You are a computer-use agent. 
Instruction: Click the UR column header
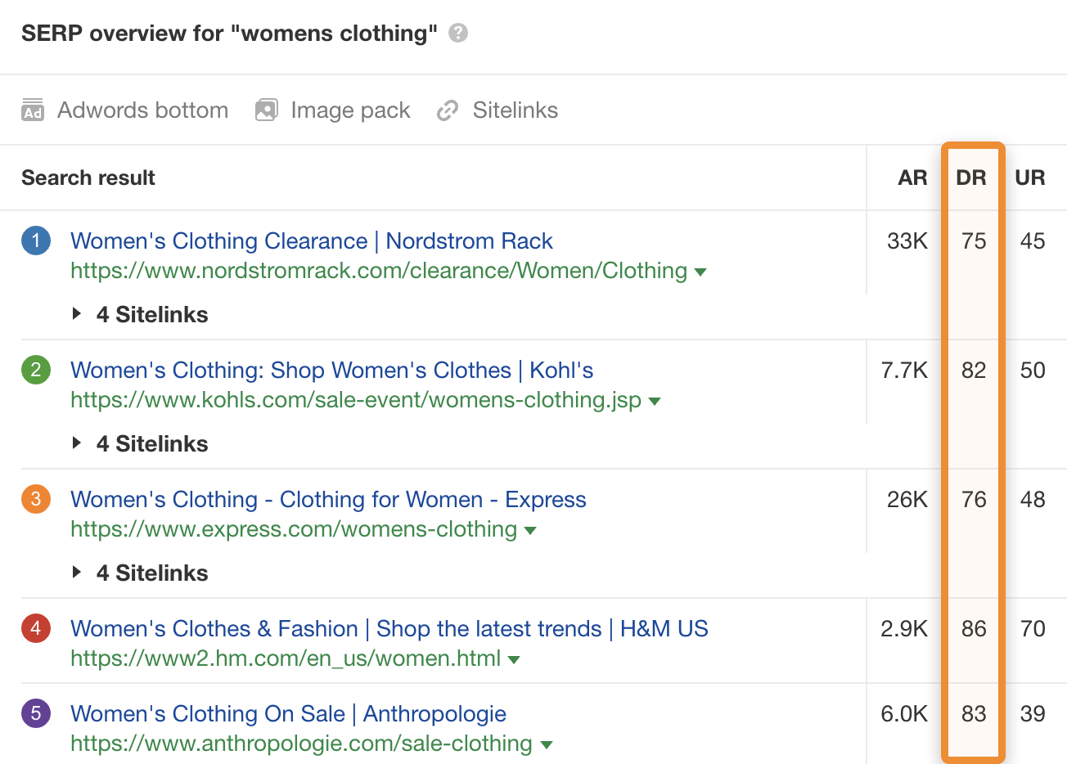(x=1030, y=178)
